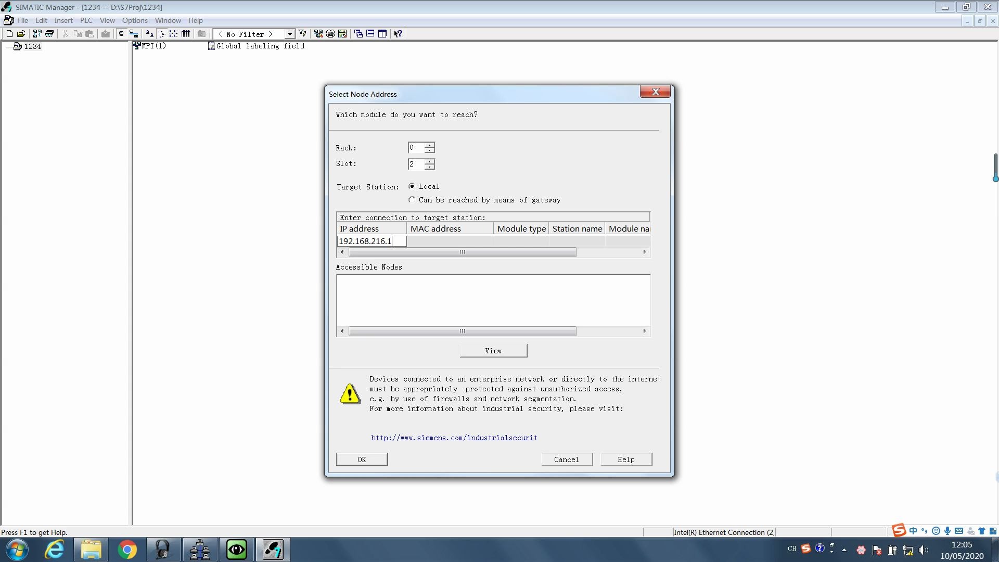This screenshot has width=999, height=562.
Task: Open the View menu
Action: 107,20
